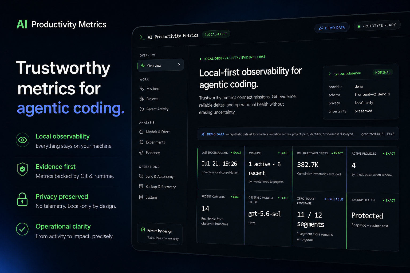Expand the Overview item chevron arrow
This screenshot has height=273, width=410.
click(179, 65)
